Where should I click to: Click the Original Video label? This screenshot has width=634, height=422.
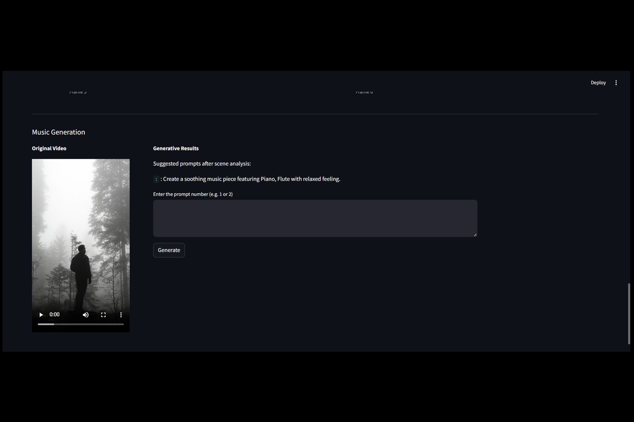click(x=49, y=148)
